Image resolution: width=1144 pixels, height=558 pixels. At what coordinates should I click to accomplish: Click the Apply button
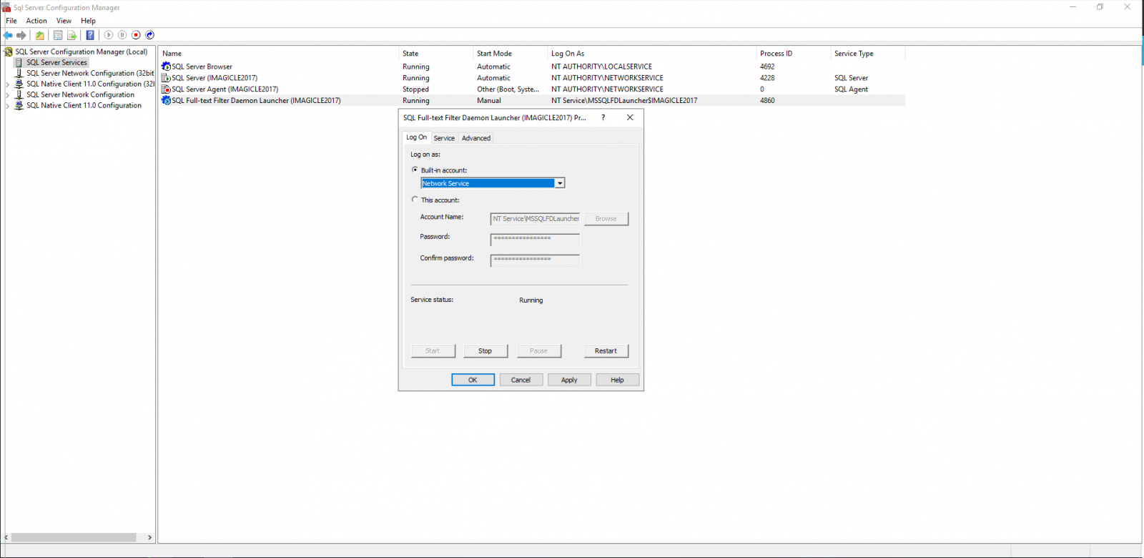(568, 380)
